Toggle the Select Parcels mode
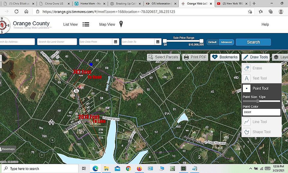Viewport: 288px width, 173px height. [163, 57]
